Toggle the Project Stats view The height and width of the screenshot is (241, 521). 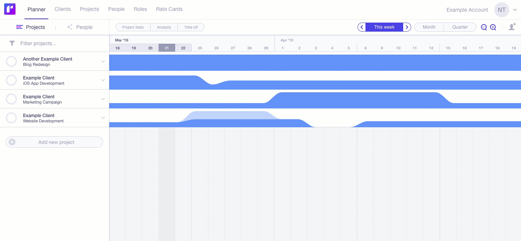click(133, 27)
